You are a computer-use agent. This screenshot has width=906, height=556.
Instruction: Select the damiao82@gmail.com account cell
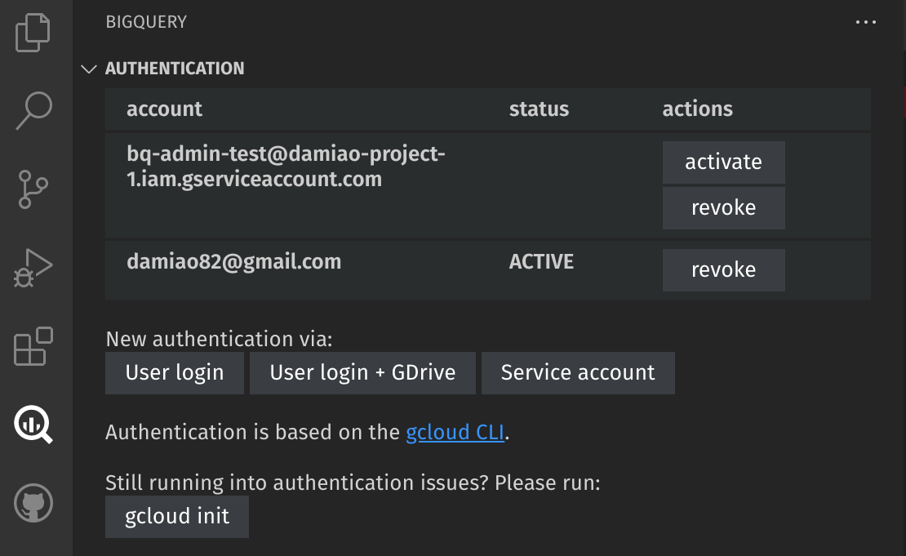pyautogui.click(x=234, y=262)
